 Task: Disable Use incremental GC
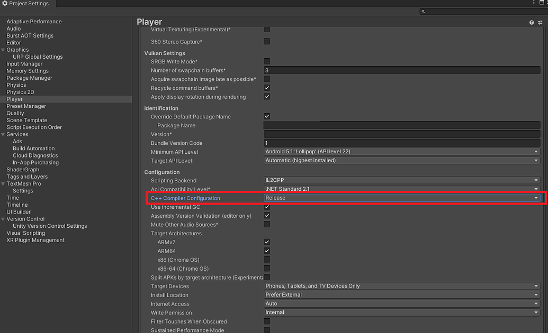[x=267, y=207]
